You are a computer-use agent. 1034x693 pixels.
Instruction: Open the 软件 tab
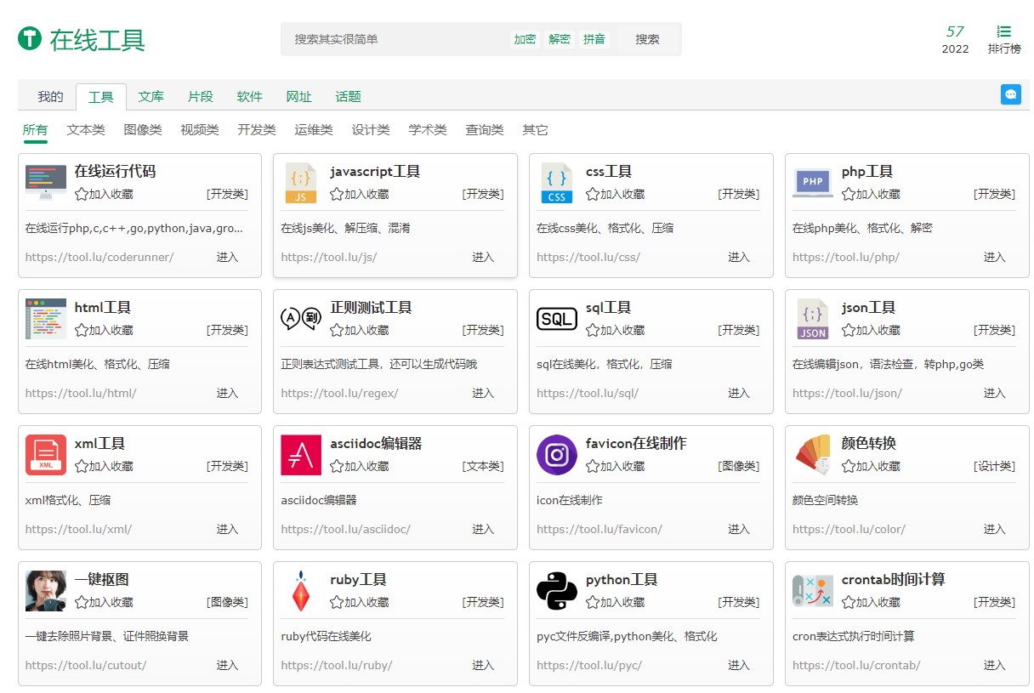(x=250, y=97)
